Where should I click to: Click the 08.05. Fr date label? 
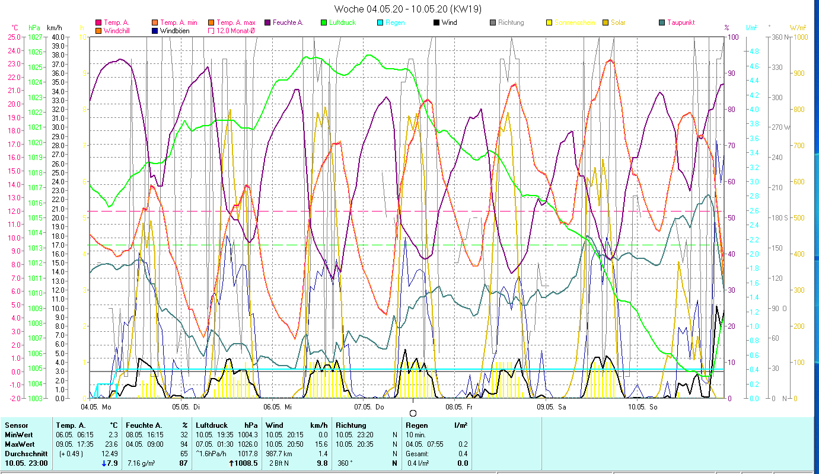pyautogui.click(x=460, y=407)
